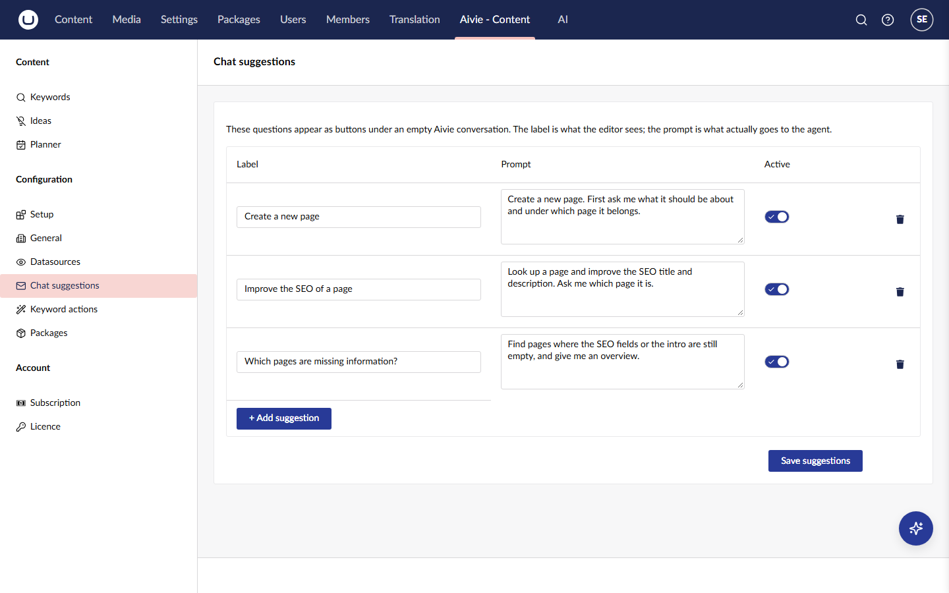The width and height of the screenshot is (949, 593).
Task: Click the Ideas lightbulb icon in sidebar
Action: pyautogui.click(x=21, y=121)
